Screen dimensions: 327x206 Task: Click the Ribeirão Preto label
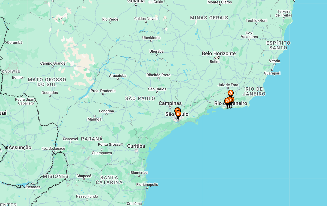click(159, 75)
